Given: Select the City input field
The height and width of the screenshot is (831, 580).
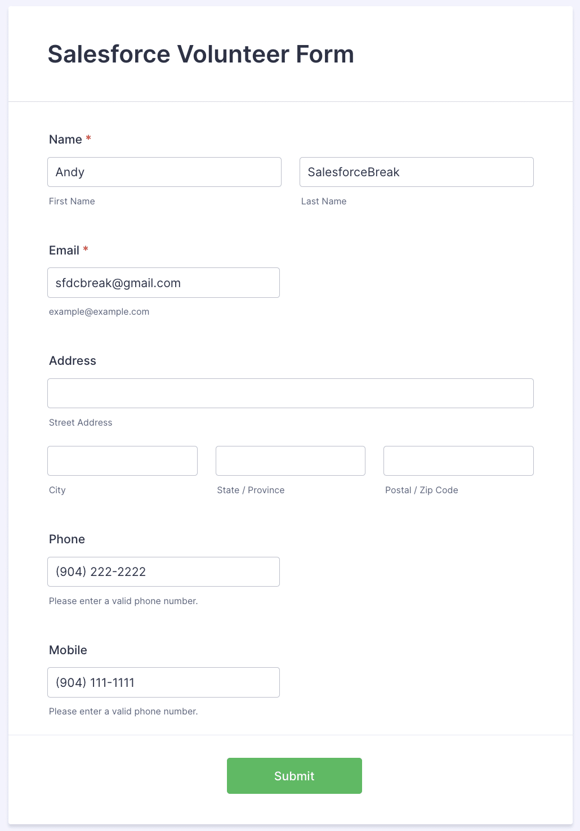Looking at the screenshot, I should [122, 461].
